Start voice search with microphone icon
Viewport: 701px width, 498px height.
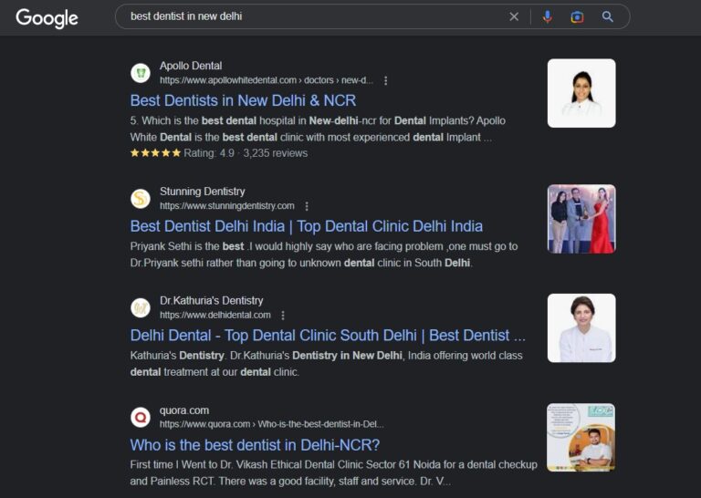coord(548,17)
